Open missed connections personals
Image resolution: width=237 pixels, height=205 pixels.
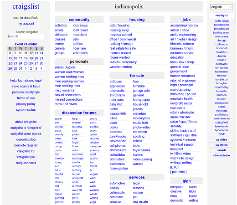click(x=68, y=99)
